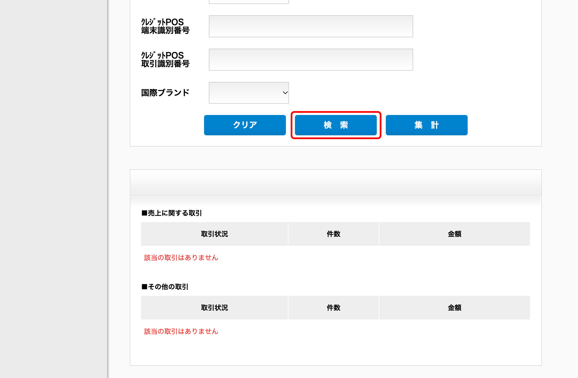Screen dimensions: 578x378
Task: Click the ■その他の取引 heading
Action: tap(165, 287)
